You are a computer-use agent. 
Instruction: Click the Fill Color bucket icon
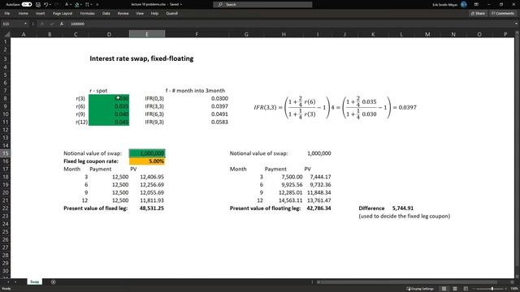pos(77,5)
